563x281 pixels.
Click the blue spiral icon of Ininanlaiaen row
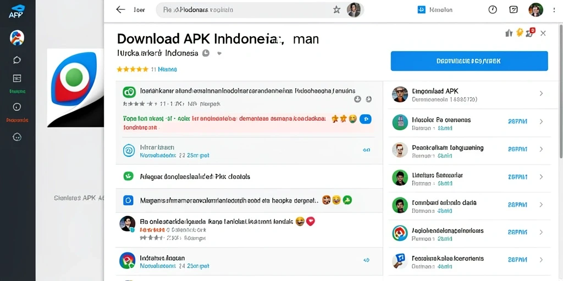[x=129, y=150]
